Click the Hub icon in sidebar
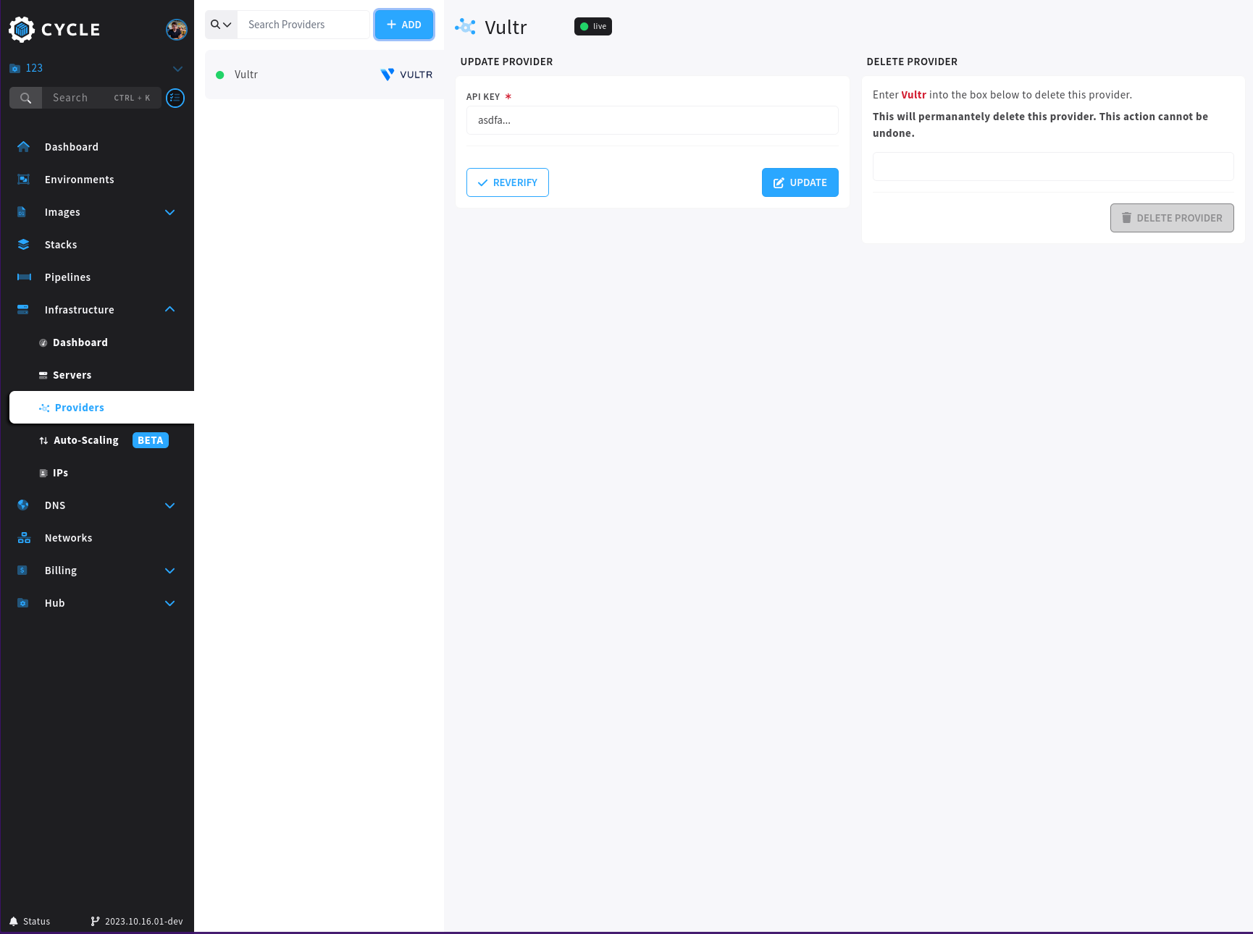1253x934 pixels. click(x=22, y=603)
